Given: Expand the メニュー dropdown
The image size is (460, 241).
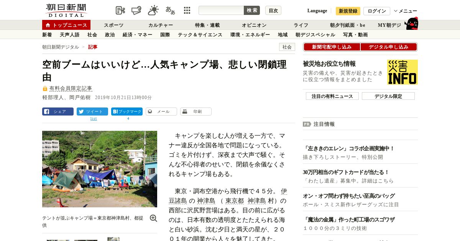Looking at the screenshot, I should 406,11.
